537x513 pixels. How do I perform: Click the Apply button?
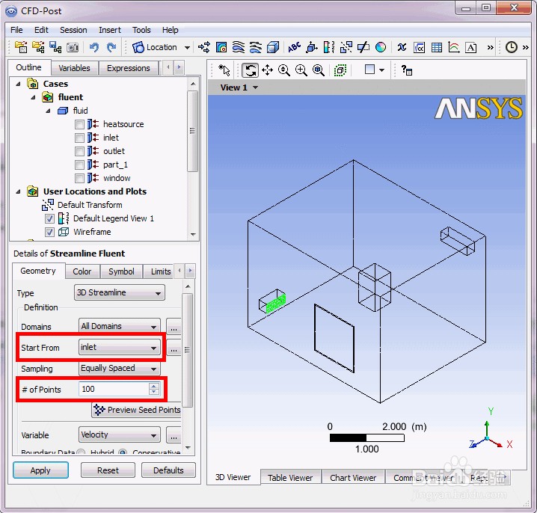click(x=40, y=470)
